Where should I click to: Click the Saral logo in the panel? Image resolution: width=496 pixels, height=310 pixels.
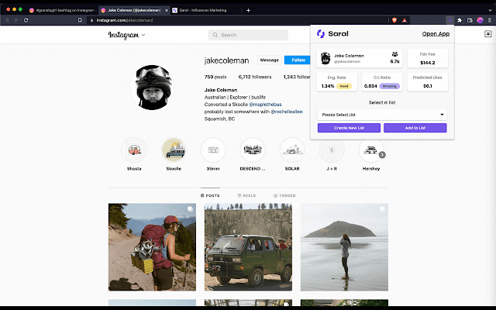[332, 34]
